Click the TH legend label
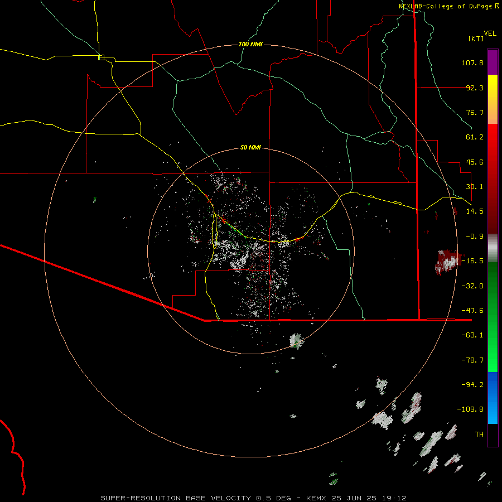The height and width of the screenshot is (502, 502). (479, 435)
